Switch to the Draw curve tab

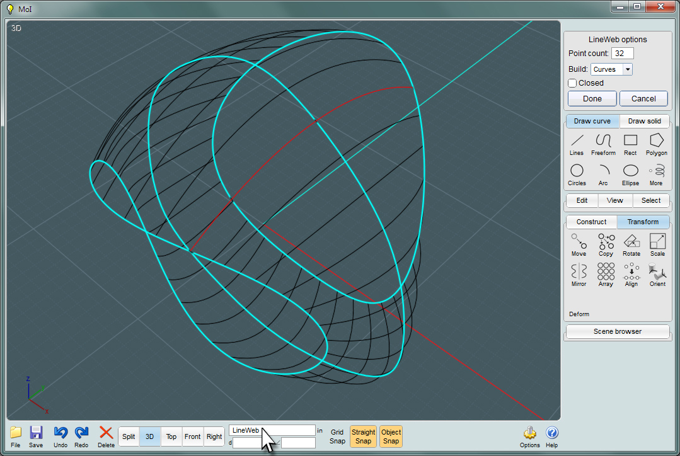[x=592, y=121]
